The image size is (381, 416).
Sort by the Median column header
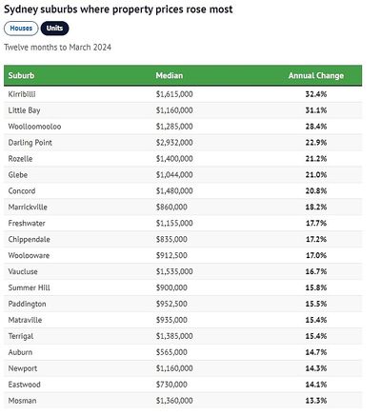coord(170,75)
